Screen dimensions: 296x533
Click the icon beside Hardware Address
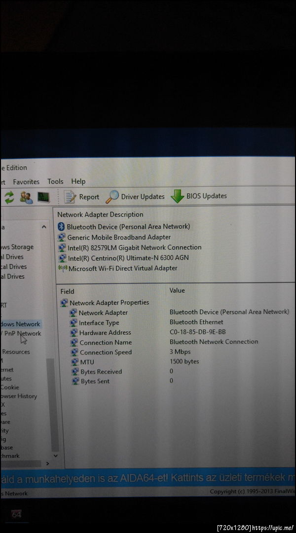coord(74,333)
